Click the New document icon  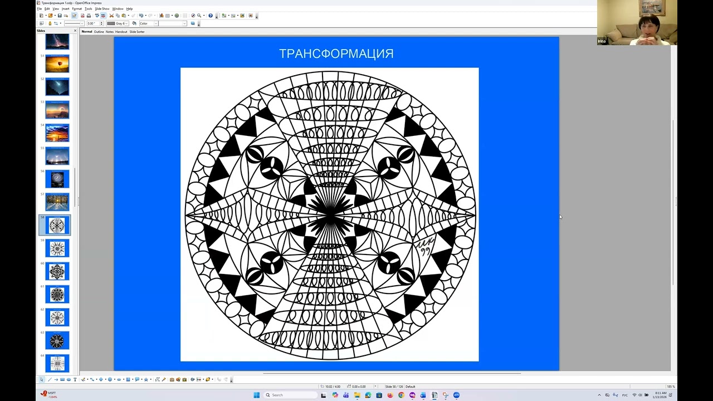coord(41,16)
